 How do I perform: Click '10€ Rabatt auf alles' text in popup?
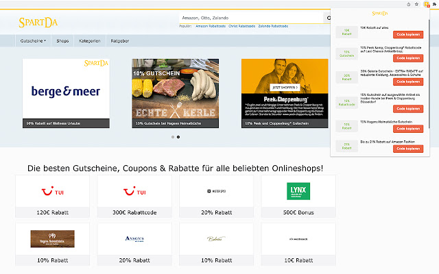coord(375,27)
